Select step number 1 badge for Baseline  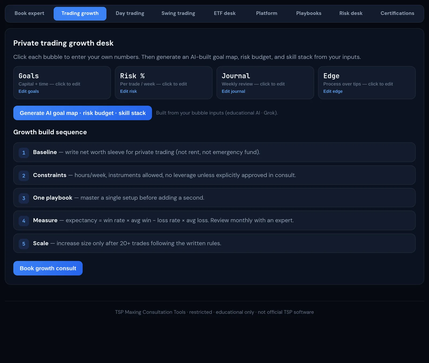pyautogui.click(x=24, y=153)
